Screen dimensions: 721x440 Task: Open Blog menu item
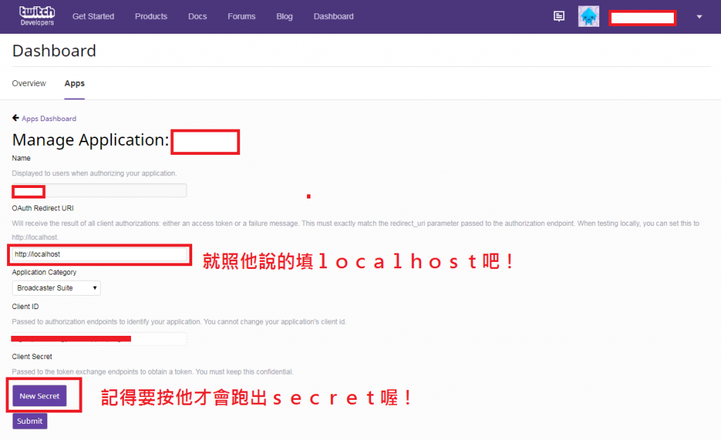(x=284, y=17)
